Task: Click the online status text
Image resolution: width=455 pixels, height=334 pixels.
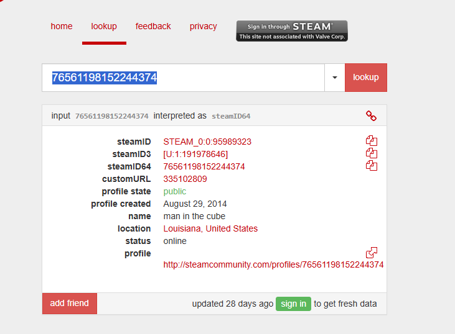Action: coord(175,241)
